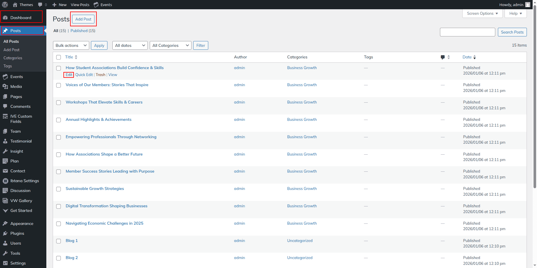The image size is (537, 268).
Task: Open the Screen Options tab
Action: tap(482, 13)
